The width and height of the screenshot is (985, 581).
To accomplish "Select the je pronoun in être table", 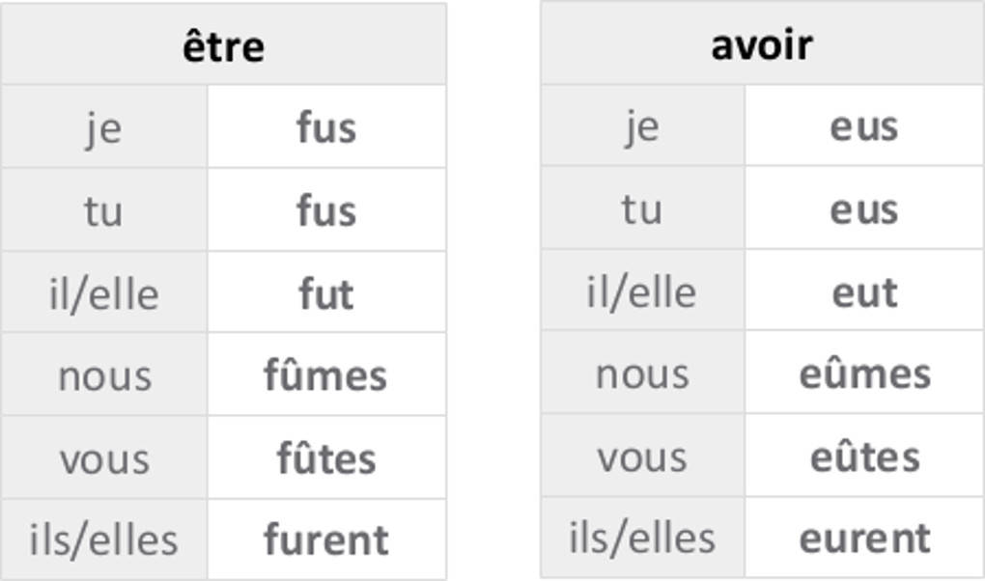I will coord(104,127).
